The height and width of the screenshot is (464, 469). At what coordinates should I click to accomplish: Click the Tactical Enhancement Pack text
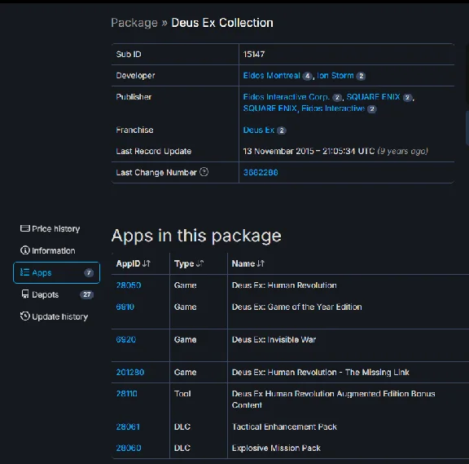(284, 426)
